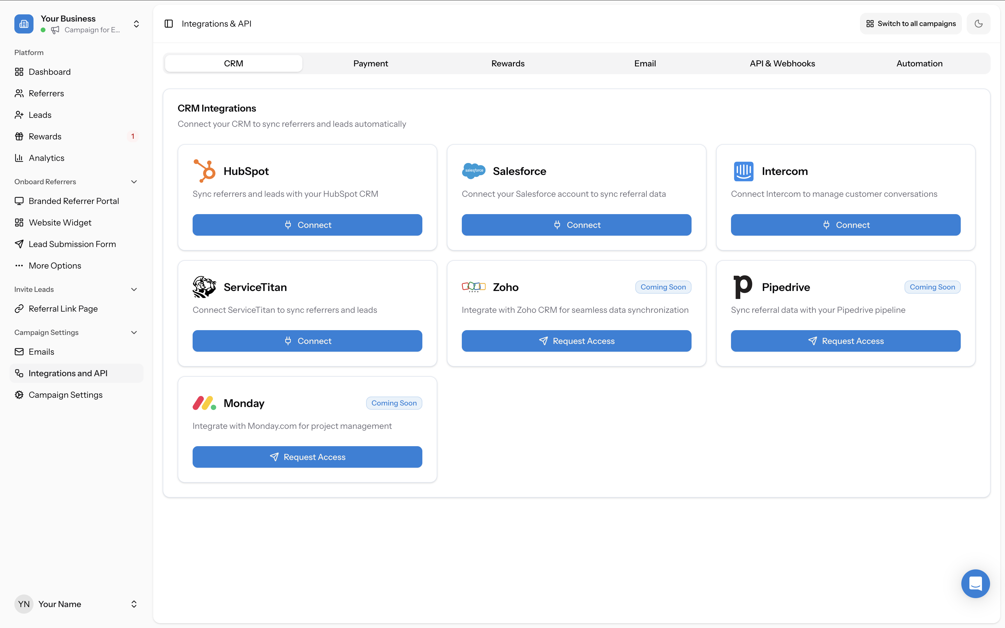Select the Referrers sidebar icon

pos(19,93)
